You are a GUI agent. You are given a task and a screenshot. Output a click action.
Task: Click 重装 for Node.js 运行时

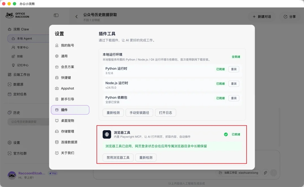coord(234,84)
